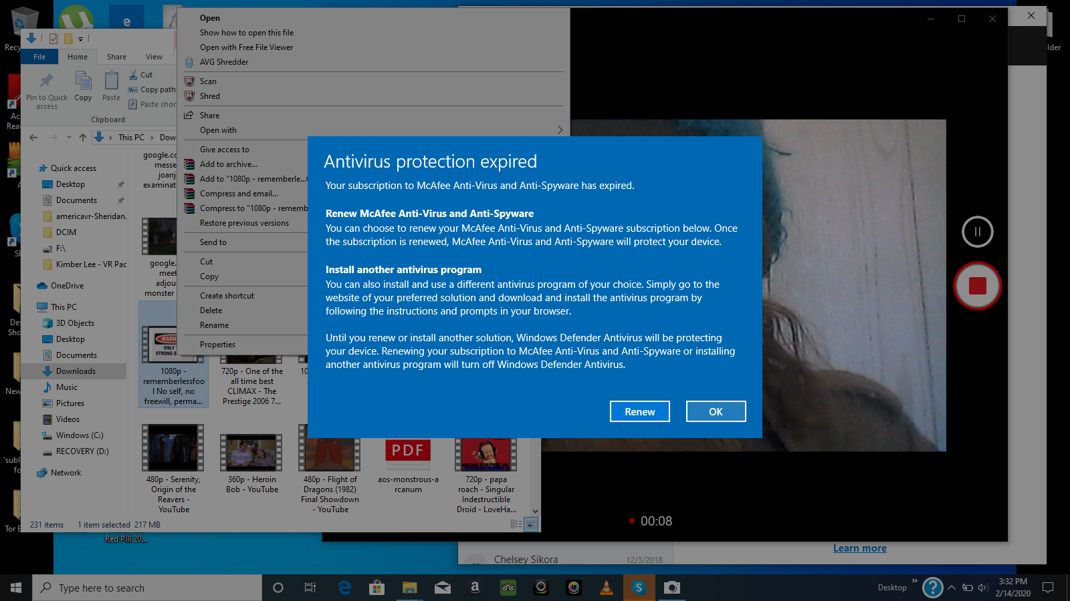Click the Windows Start button
The width and height of the screenshot is (1070, 601).
(x=16, y=588)
